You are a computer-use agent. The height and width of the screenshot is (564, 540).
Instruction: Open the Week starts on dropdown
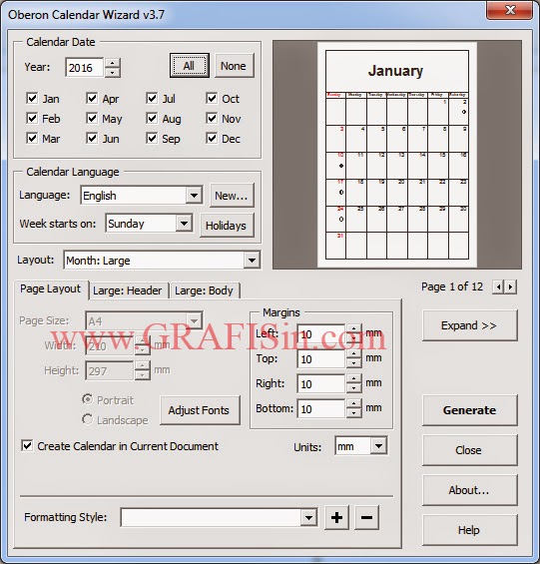click(x=184, y=224)
